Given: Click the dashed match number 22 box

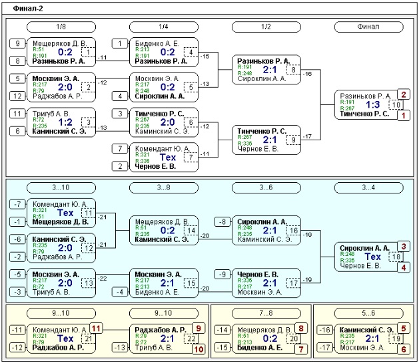Looking at the screenshot, I should (x=191, y=338).
